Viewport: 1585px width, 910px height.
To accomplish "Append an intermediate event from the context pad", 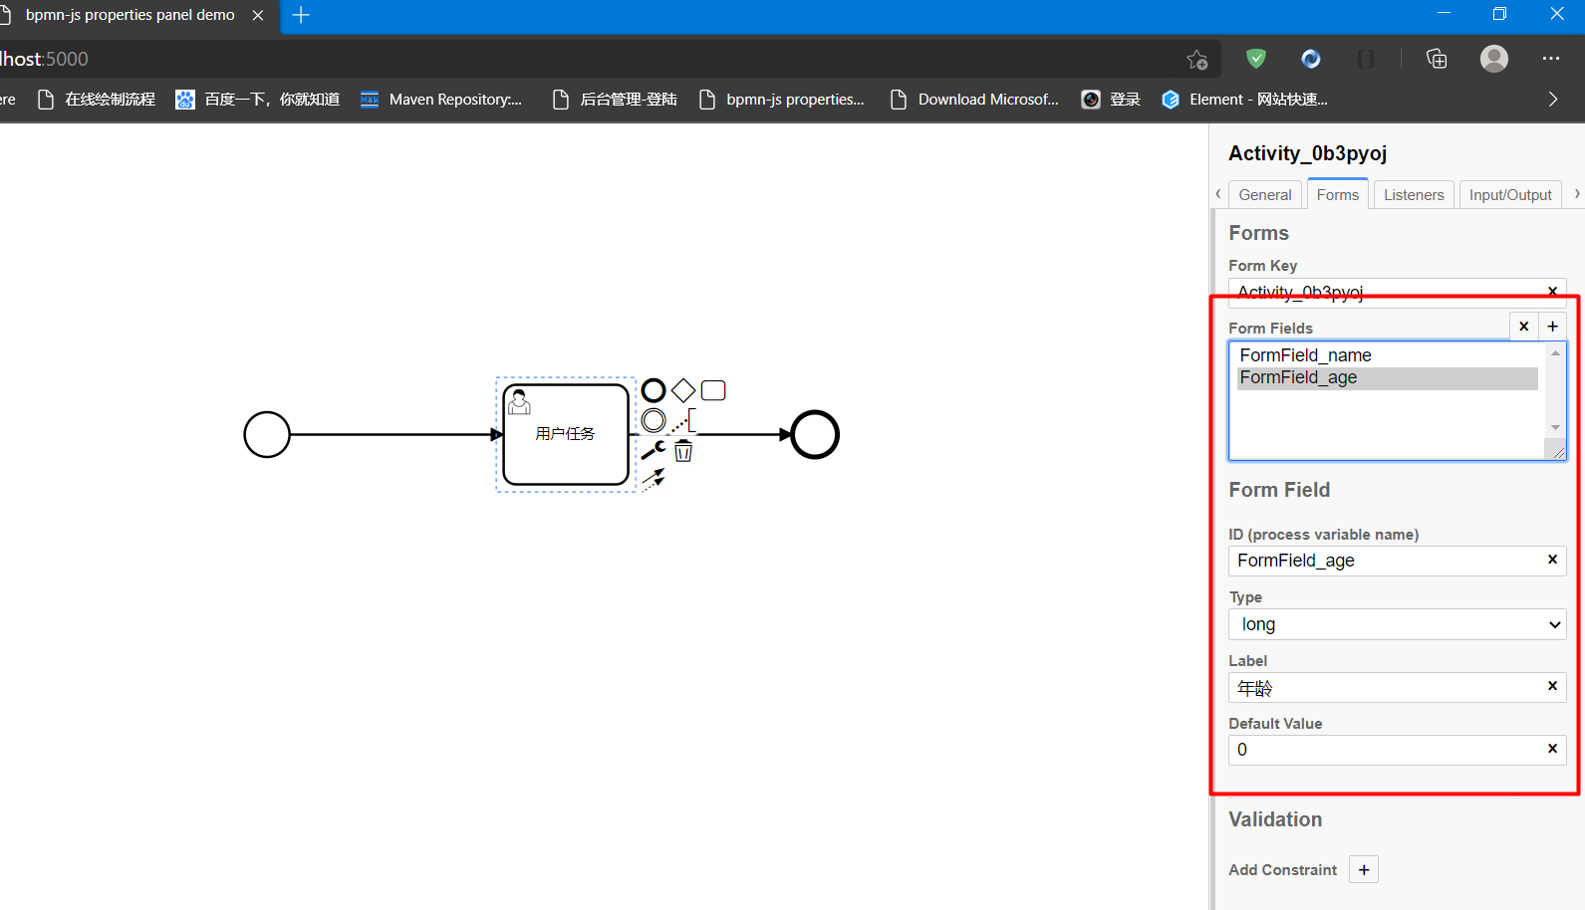I will pyautogui.click(x=654, y=420).
